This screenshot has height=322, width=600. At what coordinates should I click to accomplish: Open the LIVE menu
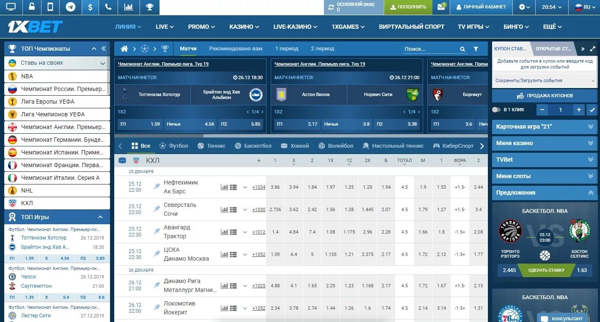coord(165,27)
